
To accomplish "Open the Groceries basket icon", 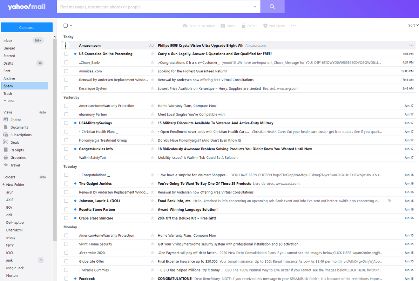I will [6, 157].
